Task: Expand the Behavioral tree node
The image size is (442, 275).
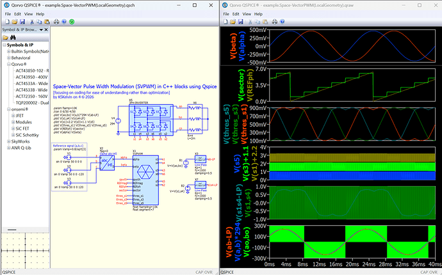Action: click(9, 58)
